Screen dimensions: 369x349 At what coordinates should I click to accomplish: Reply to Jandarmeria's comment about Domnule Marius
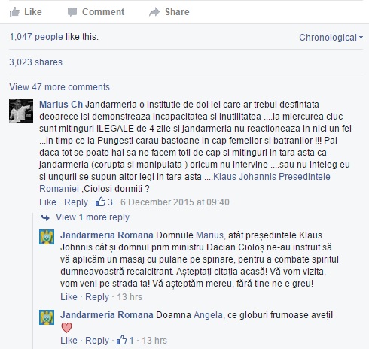click(x=97, y=297)
